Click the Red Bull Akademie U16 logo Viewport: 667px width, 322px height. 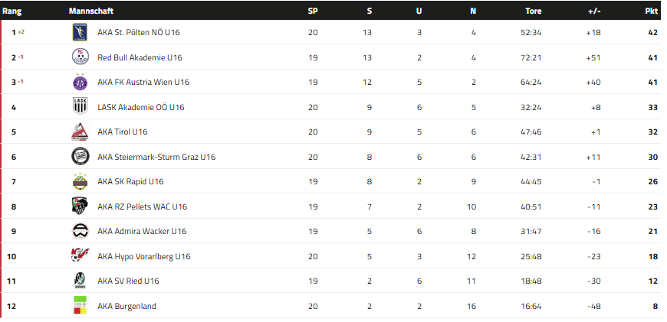[x=80, y=57]
